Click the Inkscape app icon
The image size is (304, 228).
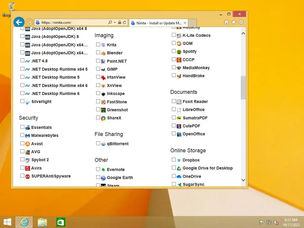coord(103,94)
